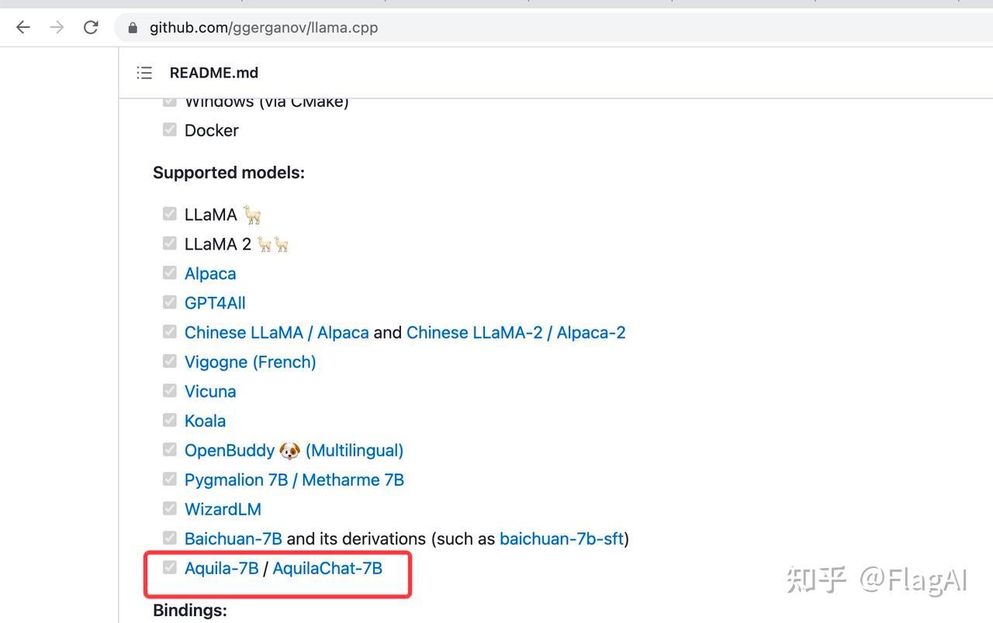Open the WizardLM link
The width and height of the screenshot is (993, 623).
pos(223,509)
